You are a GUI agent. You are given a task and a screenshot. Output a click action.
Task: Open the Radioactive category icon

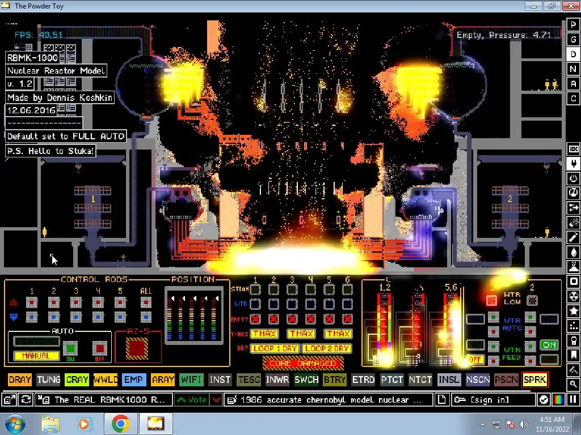click(x=573, y=296)
